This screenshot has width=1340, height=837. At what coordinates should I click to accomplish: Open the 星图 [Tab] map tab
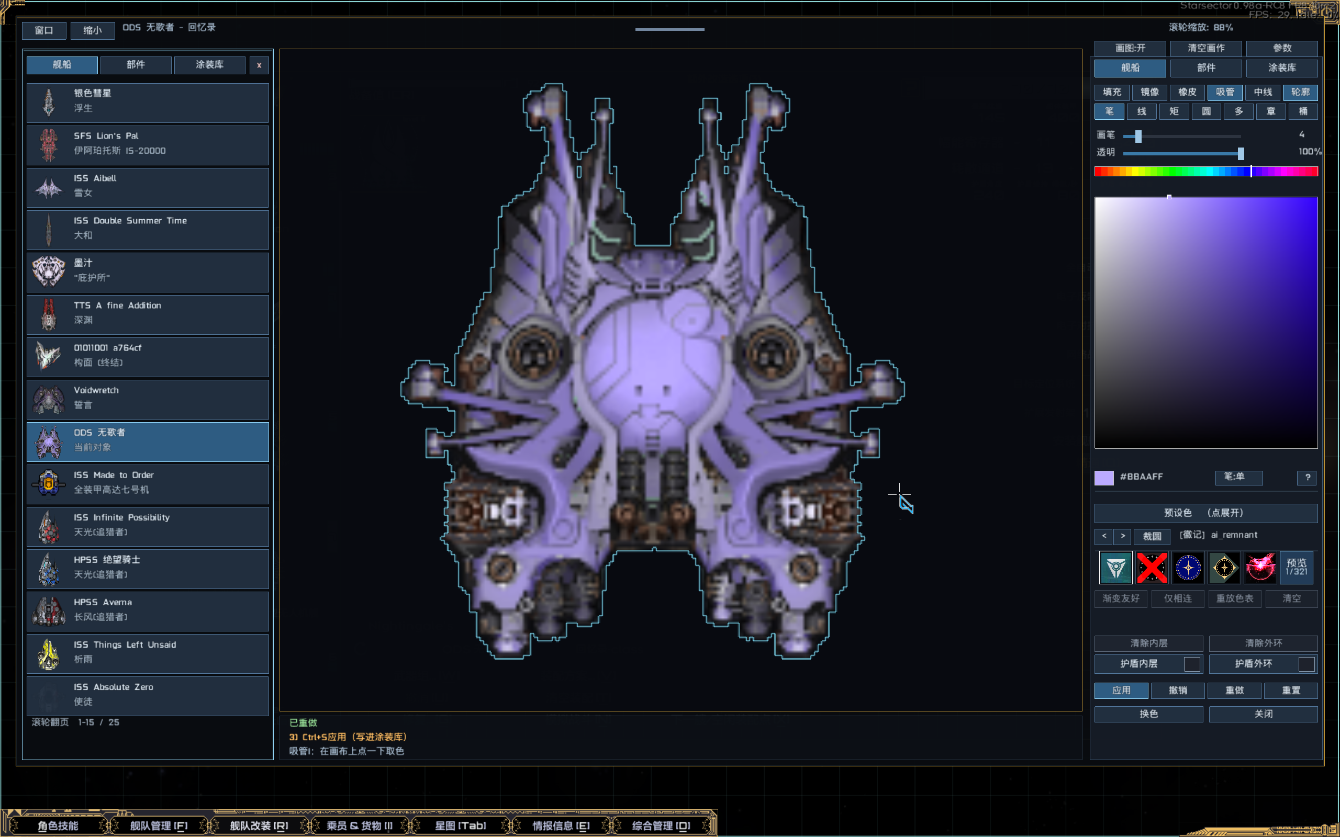(x=460, y=826)
